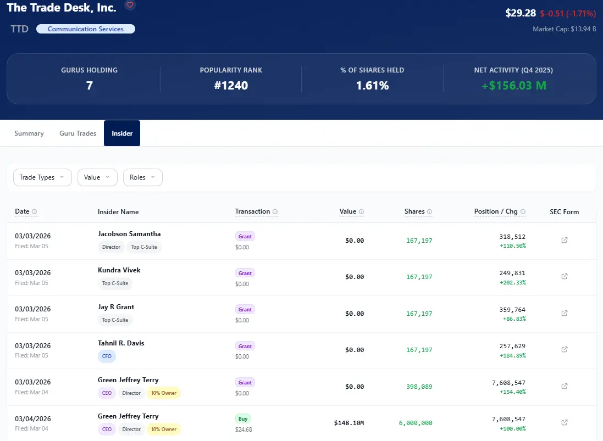Click the 359,764 position value
The image size is (603, 441).
[512, 310]
